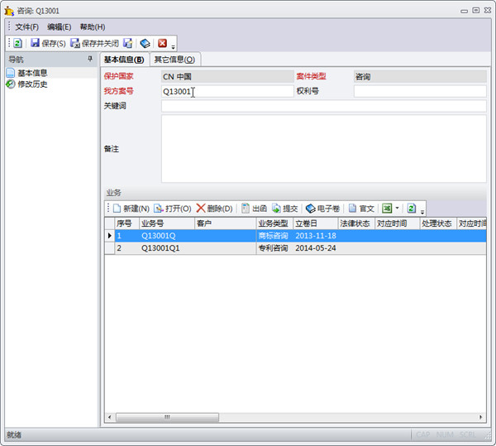496x446 pixels.
Task: Open the 帮助(H) menu
Action: pyautogui.click(x=93, y=27)
